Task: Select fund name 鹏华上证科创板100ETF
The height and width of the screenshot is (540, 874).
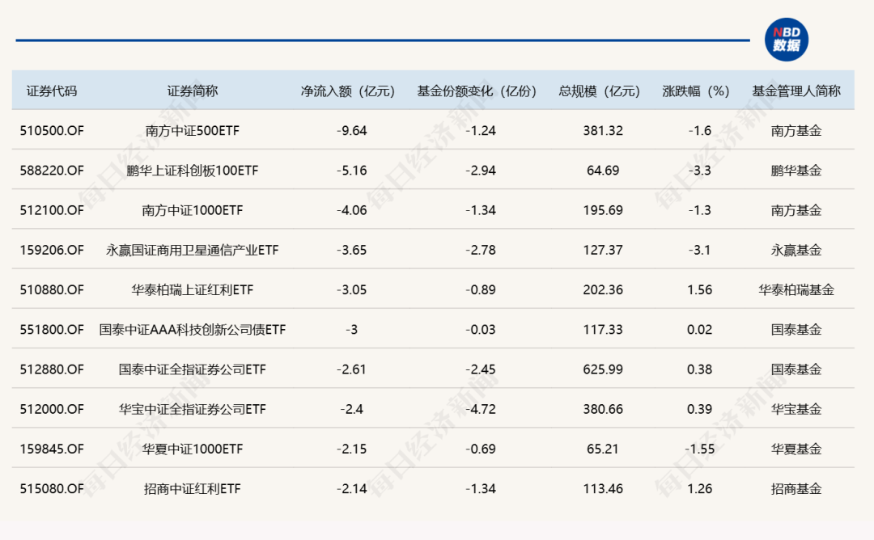Action: (x=193, y=171)
